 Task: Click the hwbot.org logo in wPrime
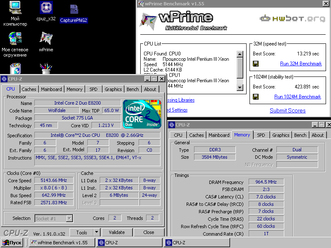(293, 19)
